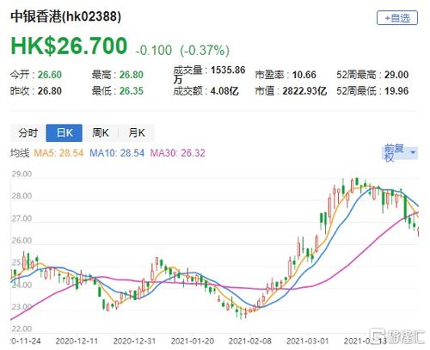This screenshot has width=430, height=350.
Task: Open the 月K monthly chart tab
Action: click(x=137, y=133)
